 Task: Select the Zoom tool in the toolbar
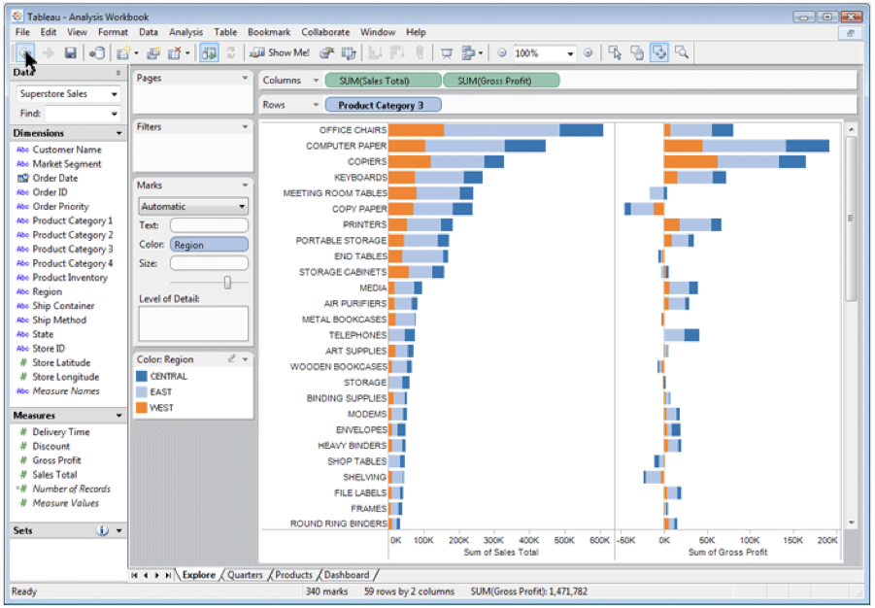tap(680, 53)
